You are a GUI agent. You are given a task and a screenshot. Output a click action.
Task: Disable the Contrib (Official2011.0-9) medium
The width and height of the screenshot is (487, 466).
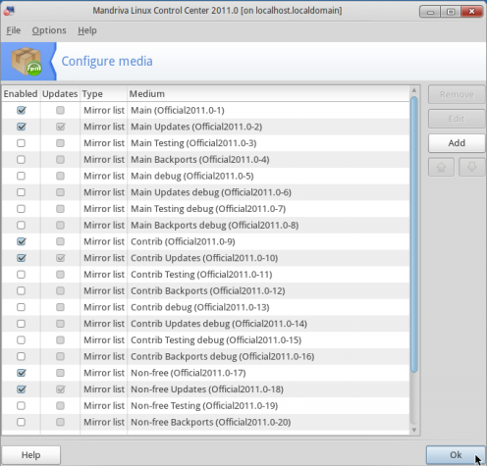22,241
